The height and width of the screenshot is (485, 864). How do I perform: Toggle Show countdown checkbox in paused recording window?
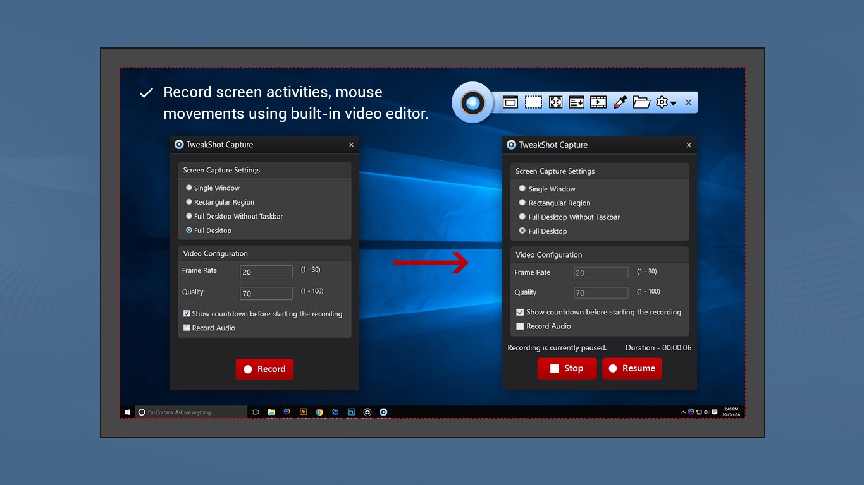(520, 312)
